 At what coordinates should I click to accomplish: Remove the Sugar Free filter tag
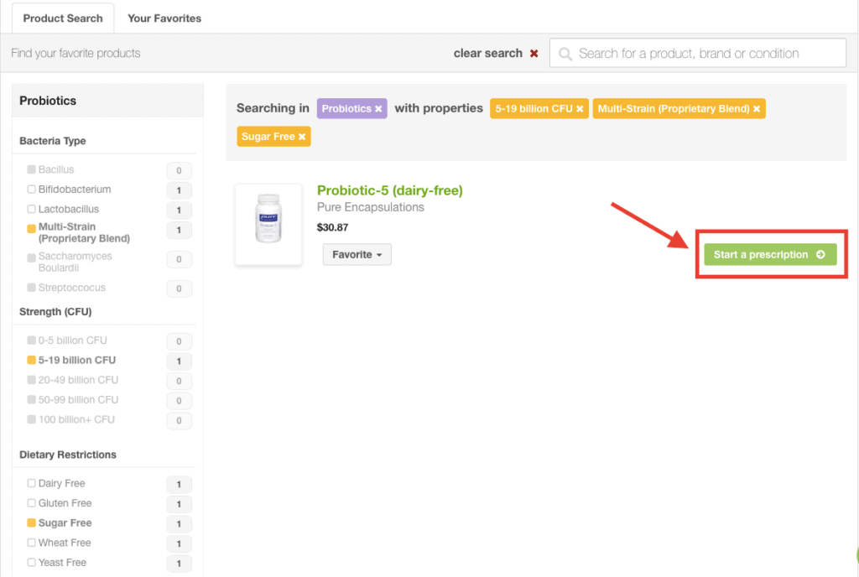coord(302,137)
